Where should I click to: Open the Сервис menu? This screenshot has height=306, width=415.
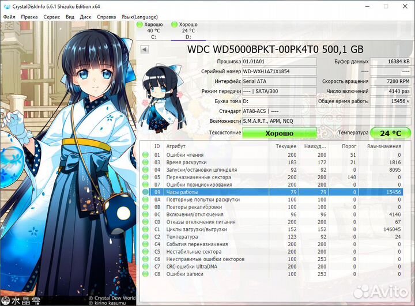pyautogui.click(x=52, y=17)
